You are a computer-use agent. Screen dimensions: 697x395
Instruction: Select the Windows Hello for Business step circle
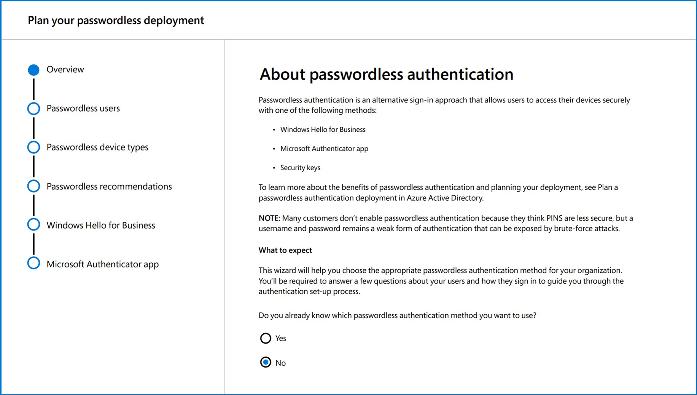(33, 224)
